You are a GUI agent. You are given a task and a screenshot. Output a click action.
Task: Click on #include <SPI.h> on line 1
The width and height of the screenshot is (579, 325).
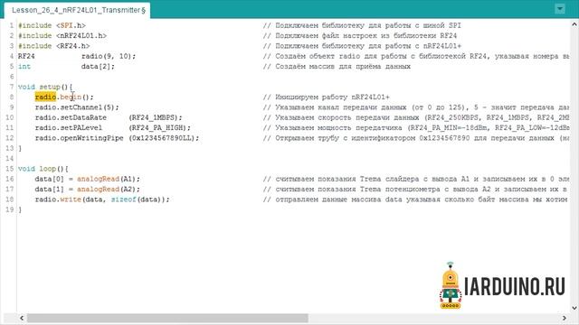click(52, 25)
